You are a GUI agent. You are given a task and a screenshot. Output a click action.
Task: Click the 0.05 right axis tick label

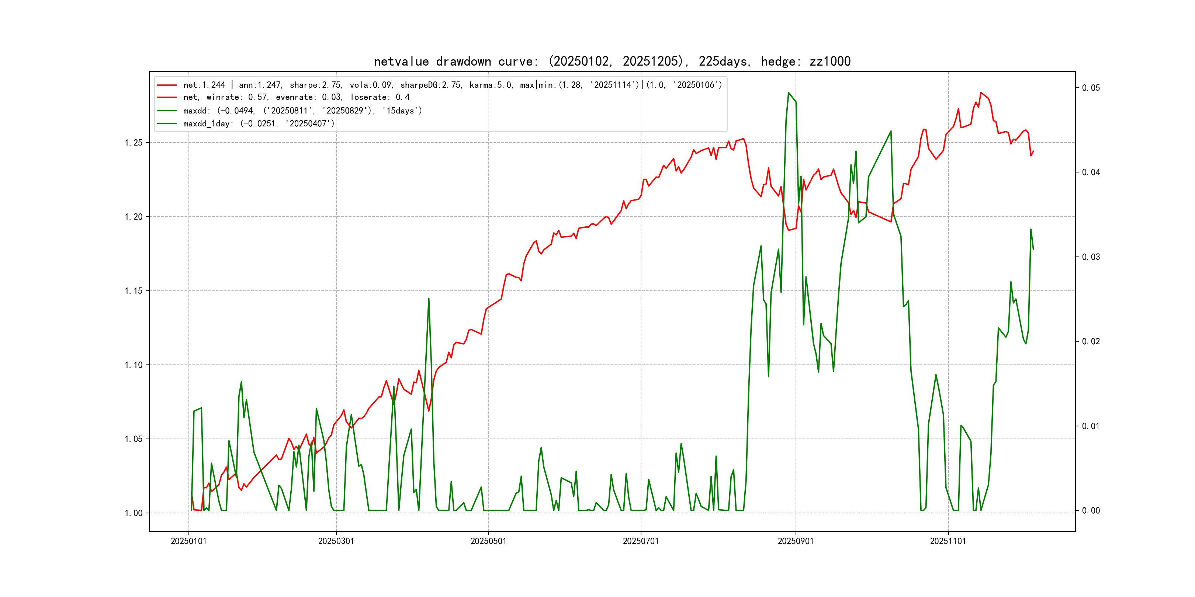coord(1091,88)
